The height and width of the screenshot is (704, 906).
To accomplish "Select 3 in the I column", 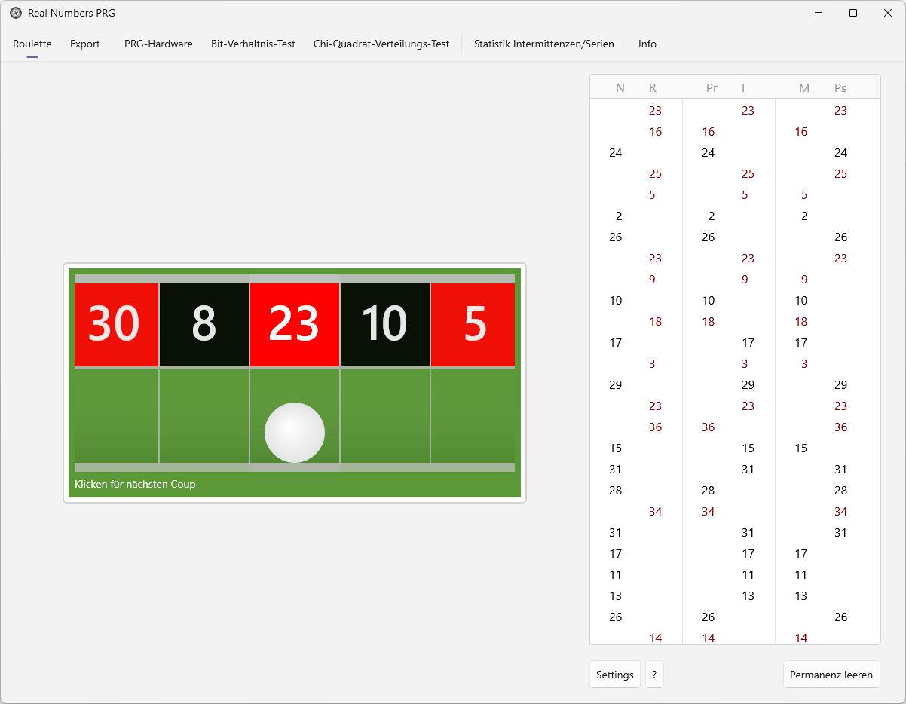I will pyautogui.click(x=745, y=363).
